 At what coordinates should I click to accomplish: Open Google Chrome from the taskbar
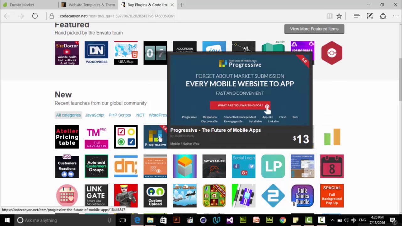pos(283,220)
